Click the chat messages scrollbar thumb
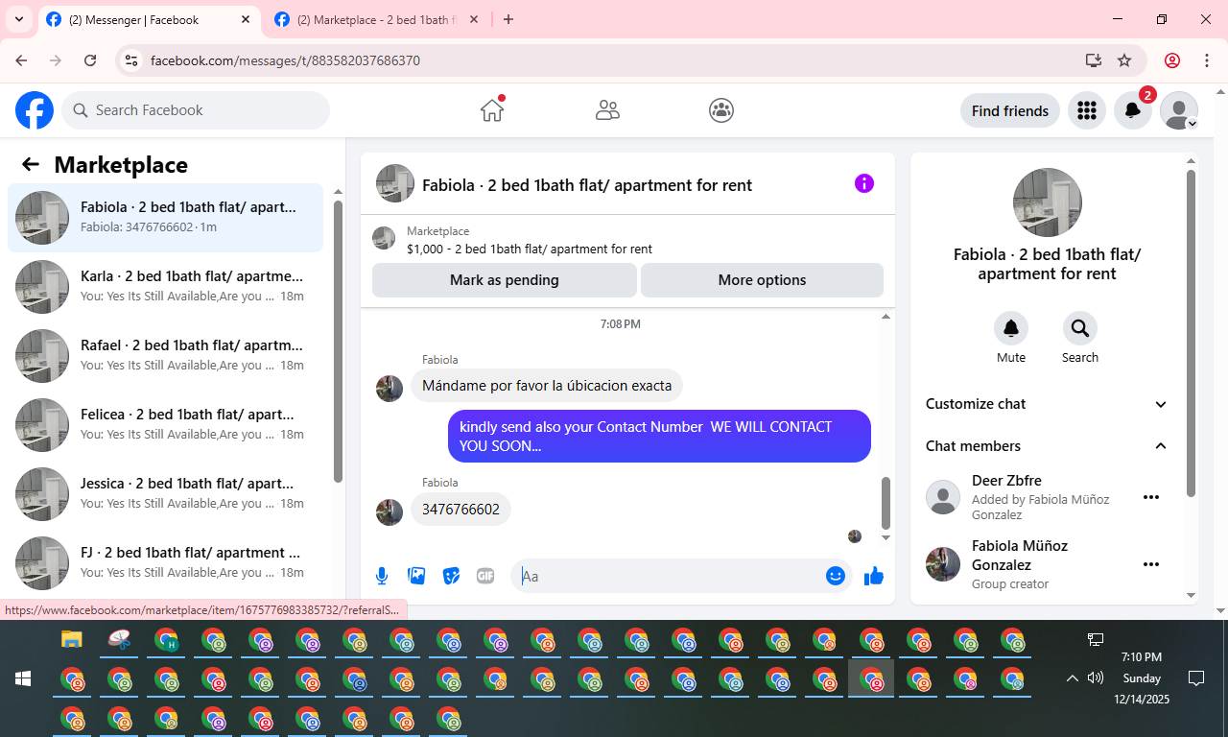1228x737 pixels. pos(886,503)
